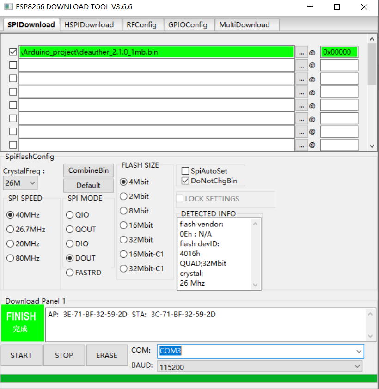Browse for a firmware file on the first row

coord(301,52)
